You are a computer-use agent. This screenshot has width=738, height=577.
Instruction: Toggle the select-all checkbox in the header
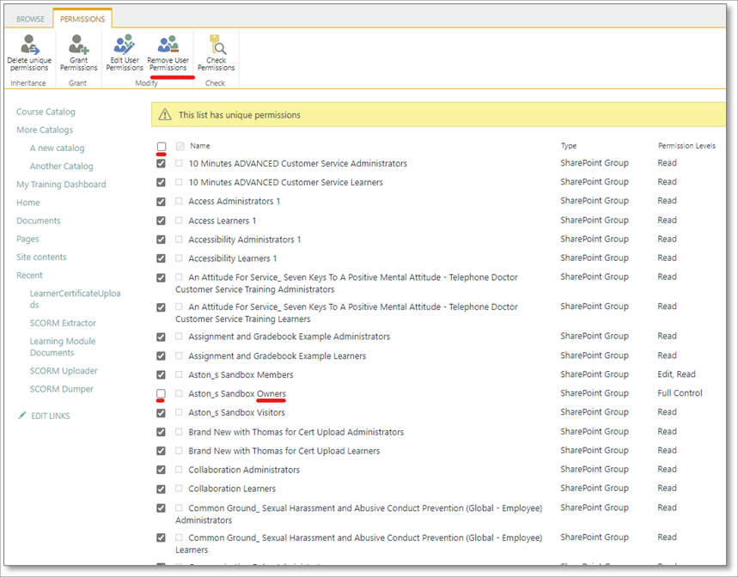(x=162, y=146)
